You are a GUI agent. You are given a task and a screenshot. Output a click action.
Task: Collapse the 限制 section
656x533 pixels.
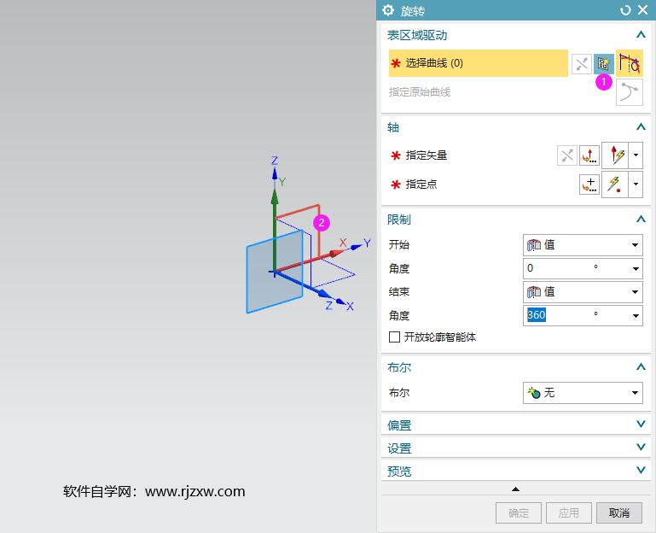[641, 220]
